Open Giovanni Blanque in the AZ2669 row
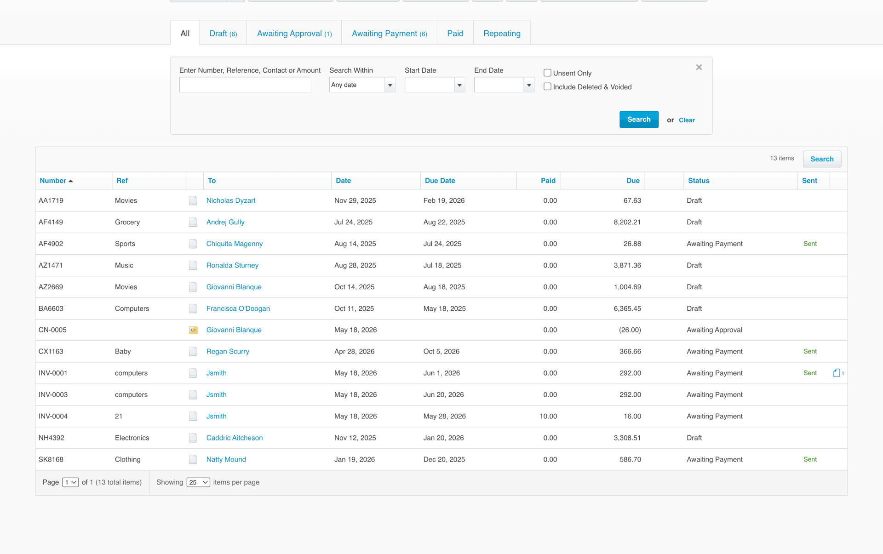883x554 pixels. tap(234, 287)
